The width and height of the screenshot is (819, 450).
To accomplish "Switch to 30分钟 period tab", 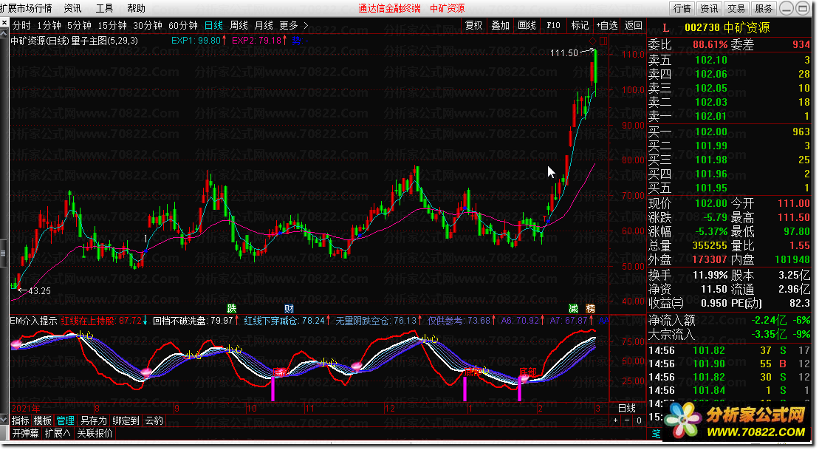I will [147, 26].
